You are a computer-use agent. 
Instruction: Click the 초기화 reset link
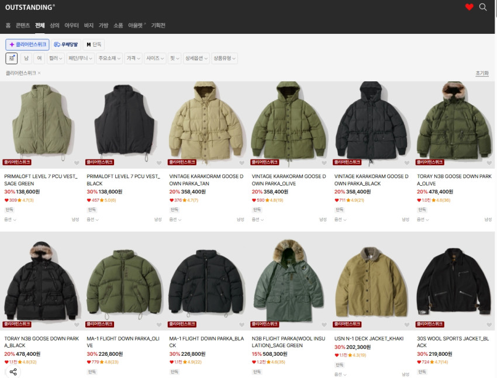(x=482, y=74)
